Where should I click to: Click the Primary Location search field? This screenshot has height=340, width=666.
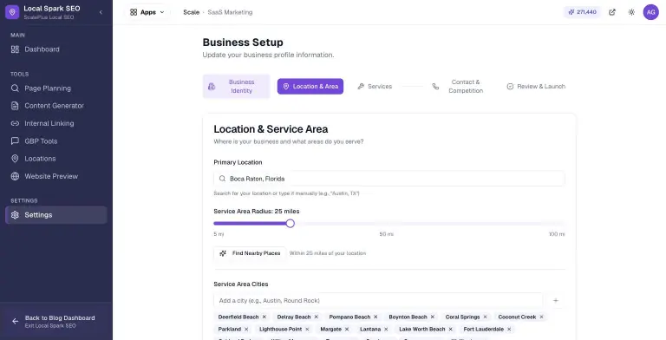pos(389,179)
